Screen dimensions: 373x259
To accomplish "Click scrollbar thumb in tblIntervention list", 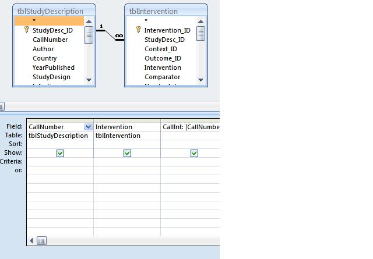I will (x=200, y=34).
